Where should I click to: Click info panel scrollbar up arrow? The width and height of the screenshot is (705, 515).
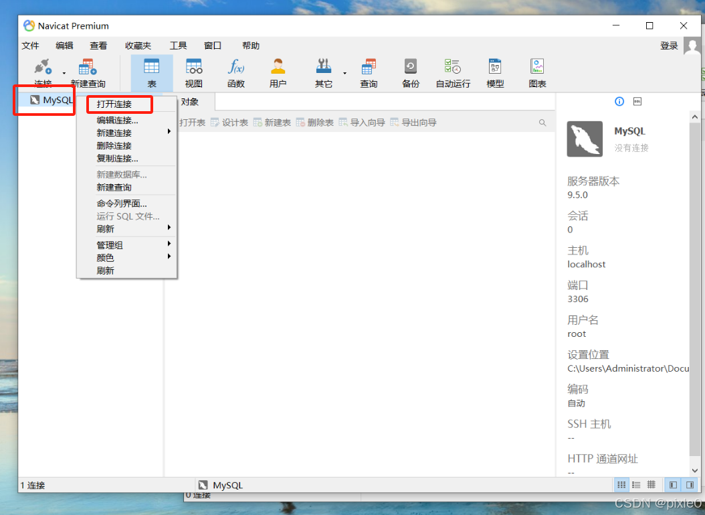[695, 117]
